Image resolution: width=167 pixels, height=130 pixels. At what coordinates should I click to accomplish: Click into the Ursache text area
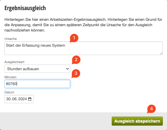point(84,48)
